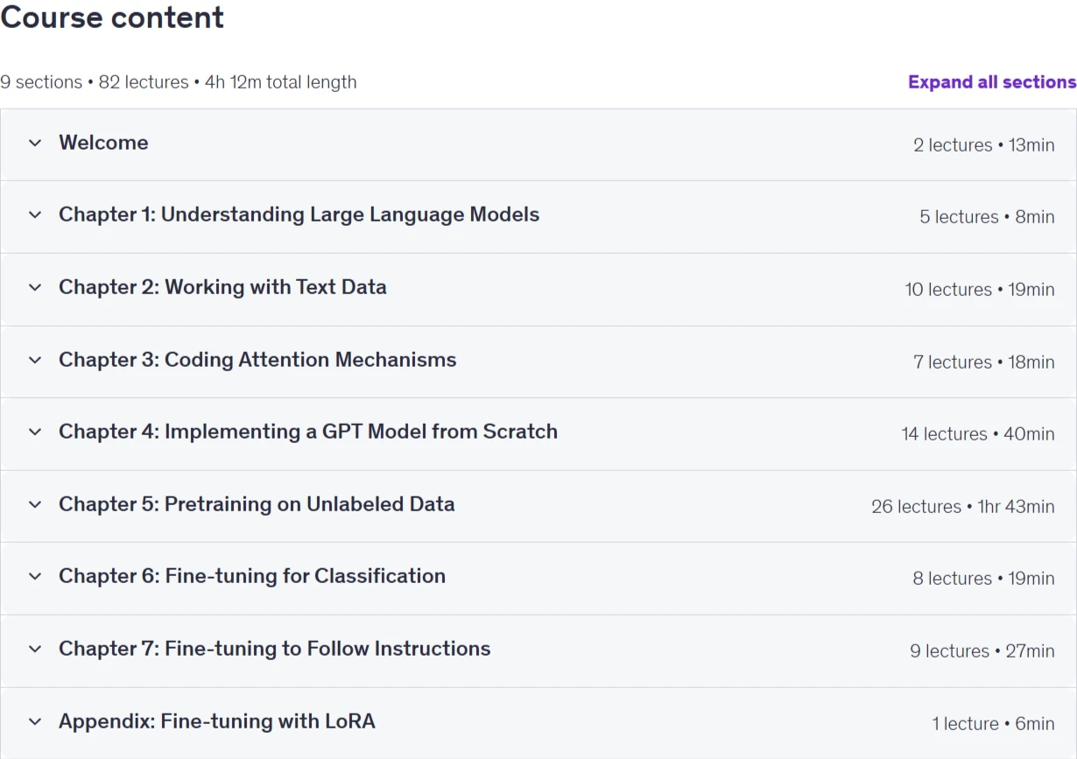Image resolution: width=1077 pixels, height=759 pixels.
Task: Toggle chevron for Chapter 3: Coding Attention Mechanisms
Action: (x=35, y=360)
